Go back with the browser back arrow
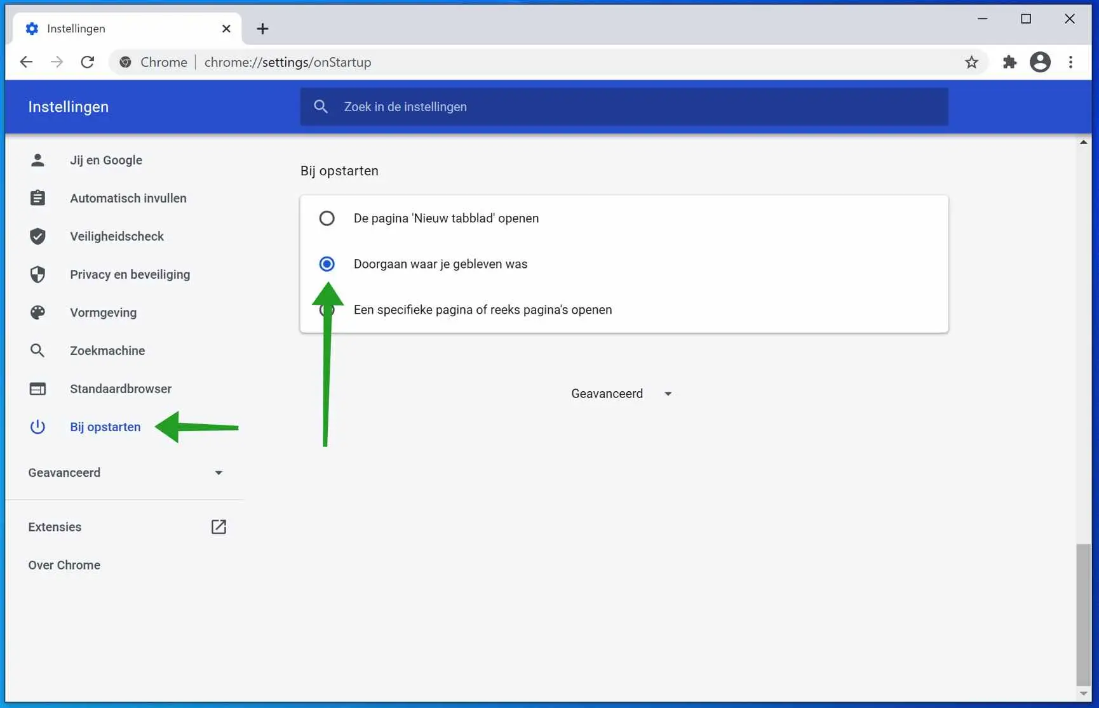The height and width of the screenshot is (708, 1099). (26, 62)
